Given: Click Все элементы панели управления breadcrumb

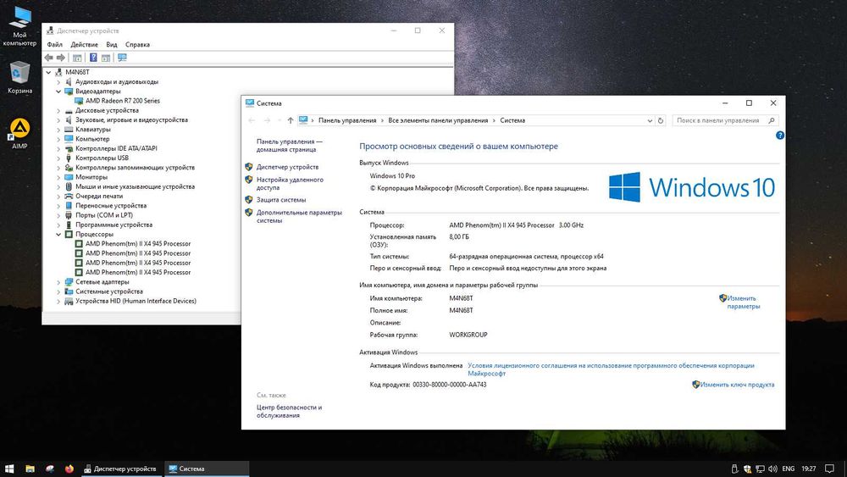Looking at the screenshot, I should coord(438,120).
